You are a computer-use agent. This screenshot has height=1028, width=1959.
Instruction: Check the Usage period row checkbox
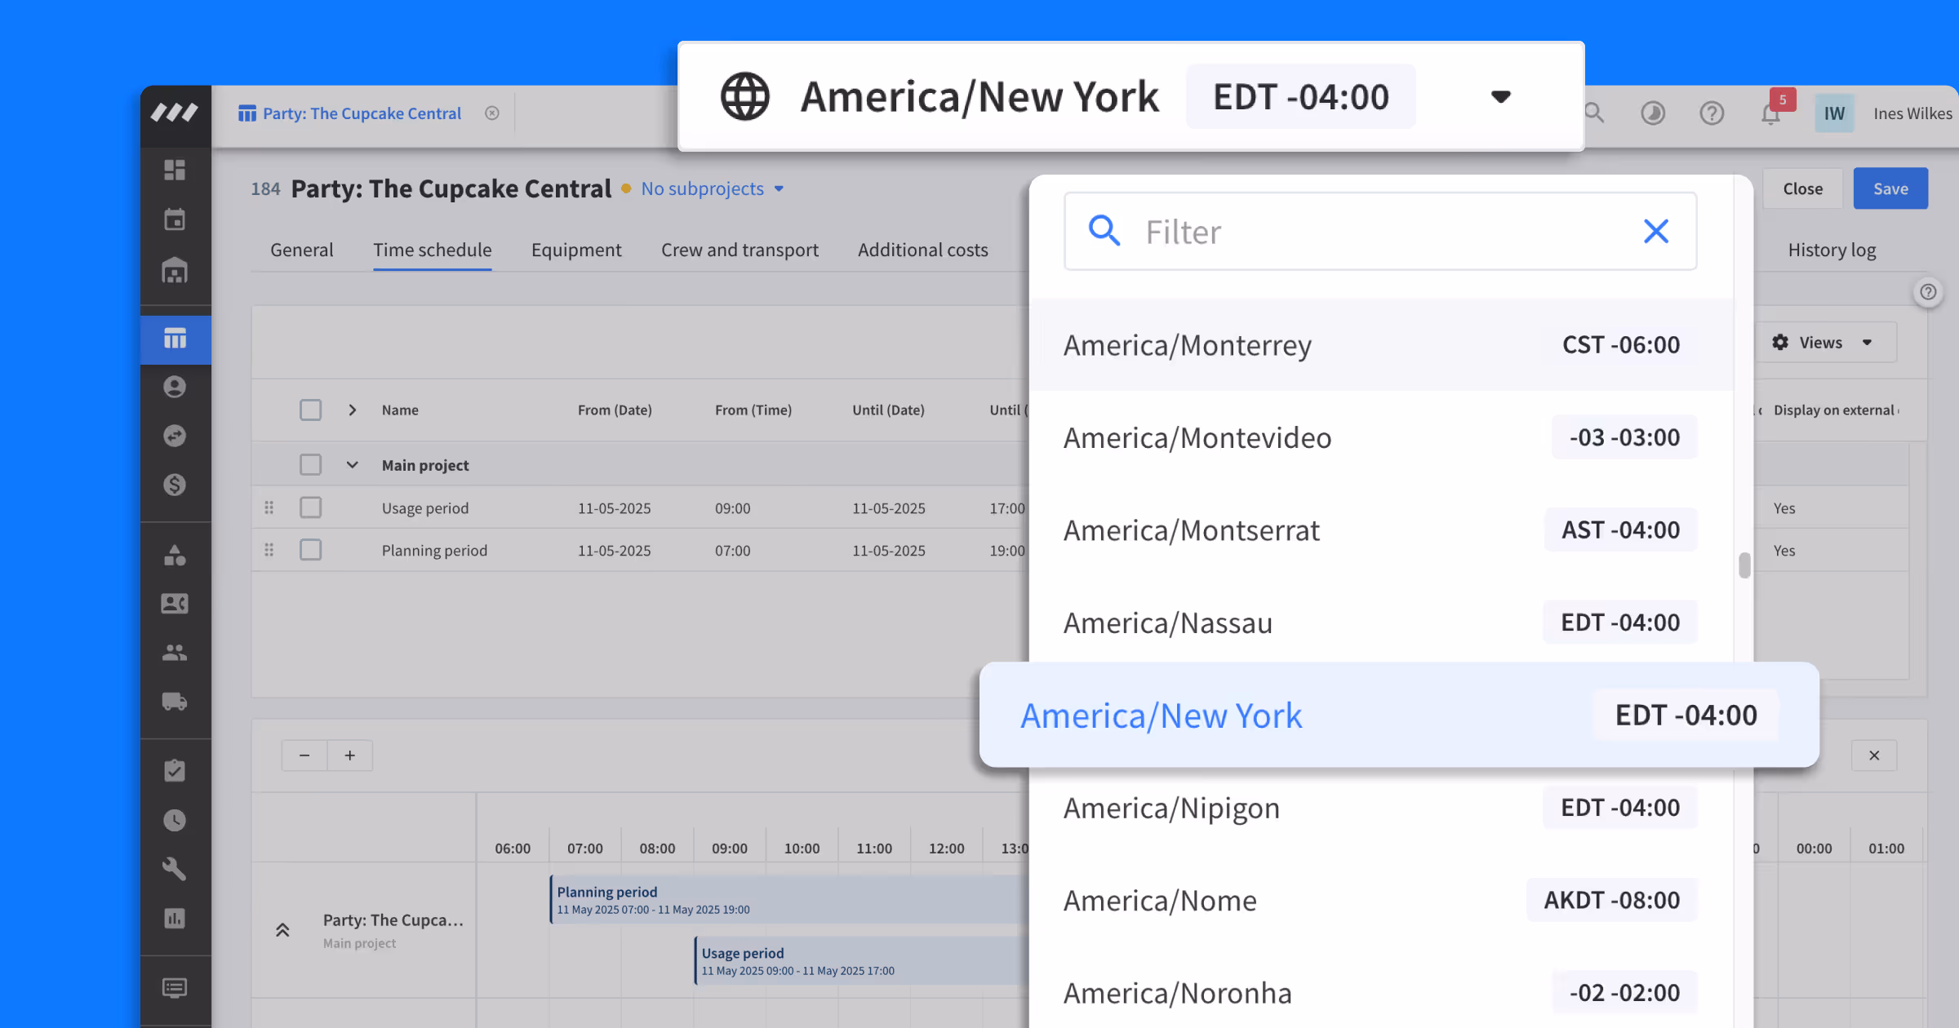click(310, 507)
